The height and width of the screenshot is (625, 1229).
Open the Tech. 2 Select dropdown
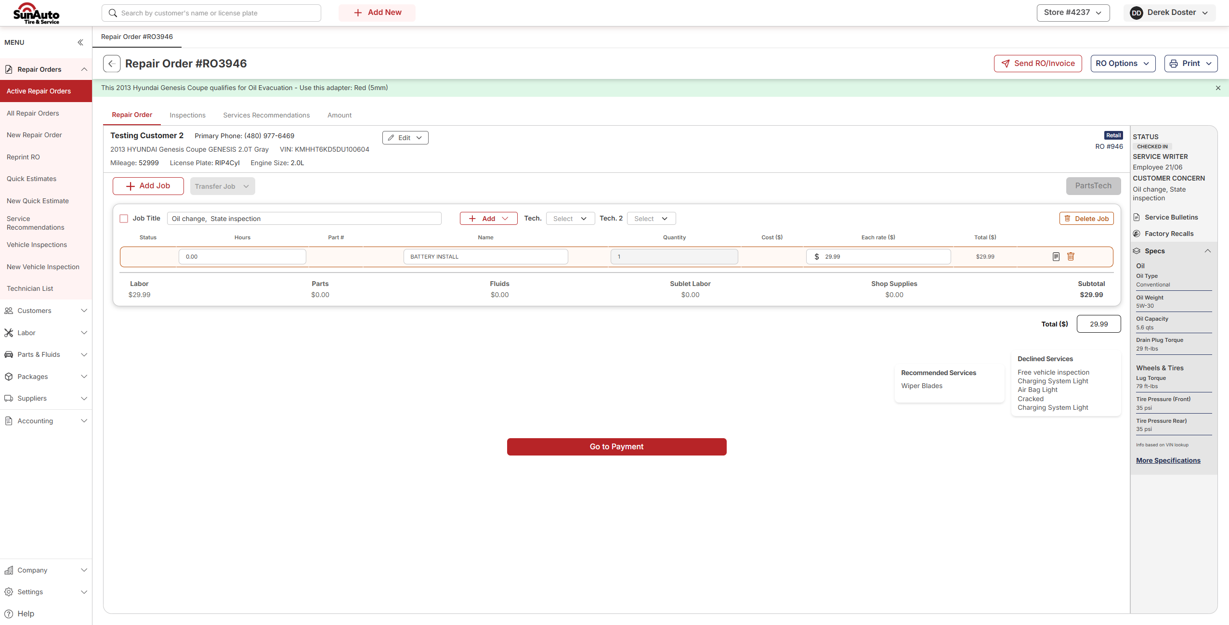[651, 219]
